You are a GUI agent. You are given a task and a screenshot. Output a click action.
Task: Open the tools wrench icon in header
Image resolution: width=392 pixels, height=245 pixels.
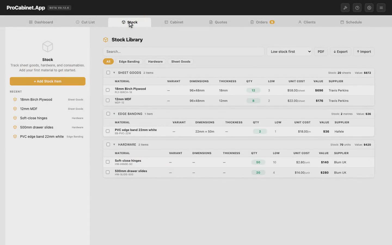345,8
